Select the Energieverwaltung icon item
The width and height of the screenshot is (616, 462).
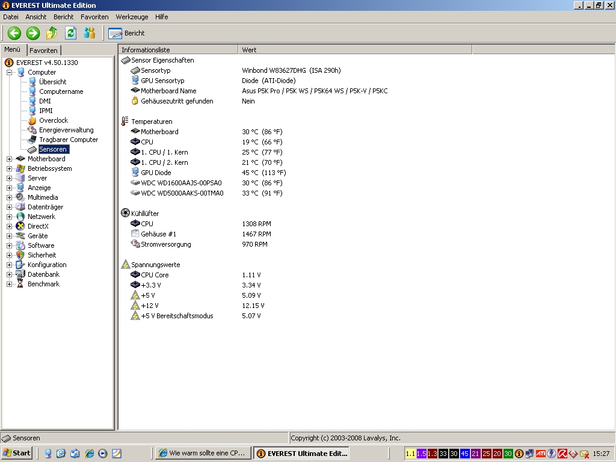point(32,130)
